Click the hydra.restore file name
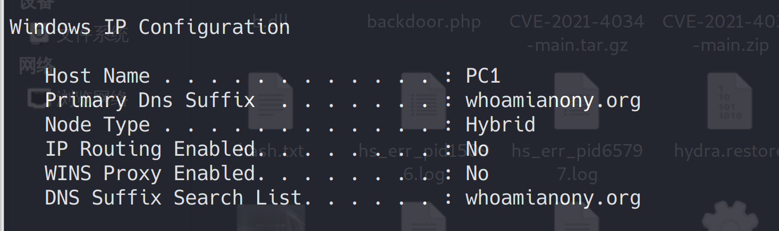Viewport: 779px width, 231px height. [x=726, y=152]
